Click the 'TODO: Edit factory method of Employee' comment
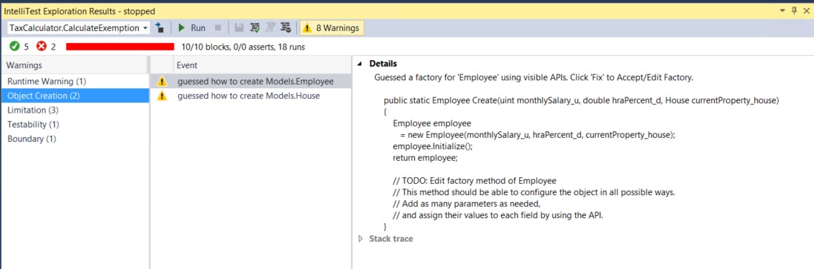Screen dimensions: 814x269 [x=474, y=181]
